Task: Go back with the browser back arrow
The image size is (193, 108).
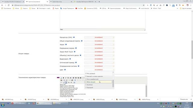Action: [x=2, y=5]
